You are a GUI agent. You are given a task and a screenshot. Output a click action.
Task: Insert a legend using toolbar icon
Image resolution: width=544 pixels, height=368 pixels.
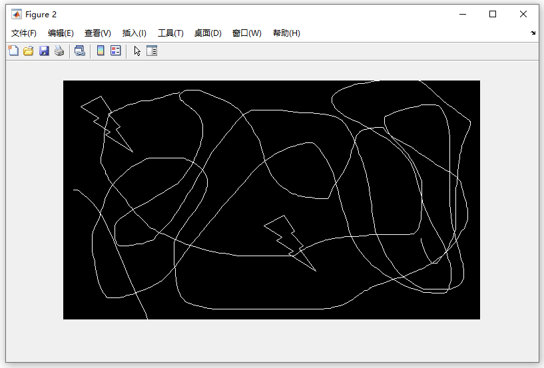coord(116,51)
